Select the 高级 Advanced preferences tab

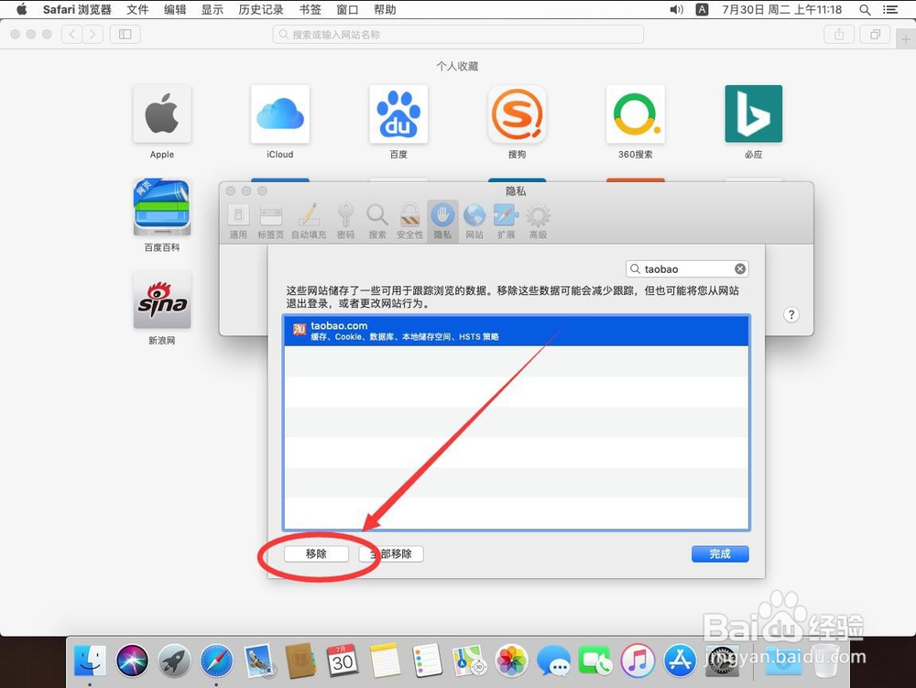538,222
